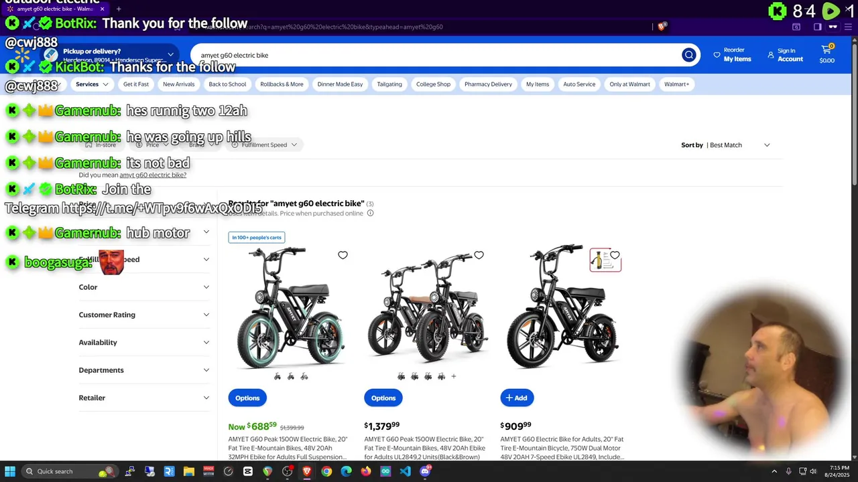Open Get it Fast category
Viewport: 858px width, 482px height.
pyautogui.click(x=136, y=84)
